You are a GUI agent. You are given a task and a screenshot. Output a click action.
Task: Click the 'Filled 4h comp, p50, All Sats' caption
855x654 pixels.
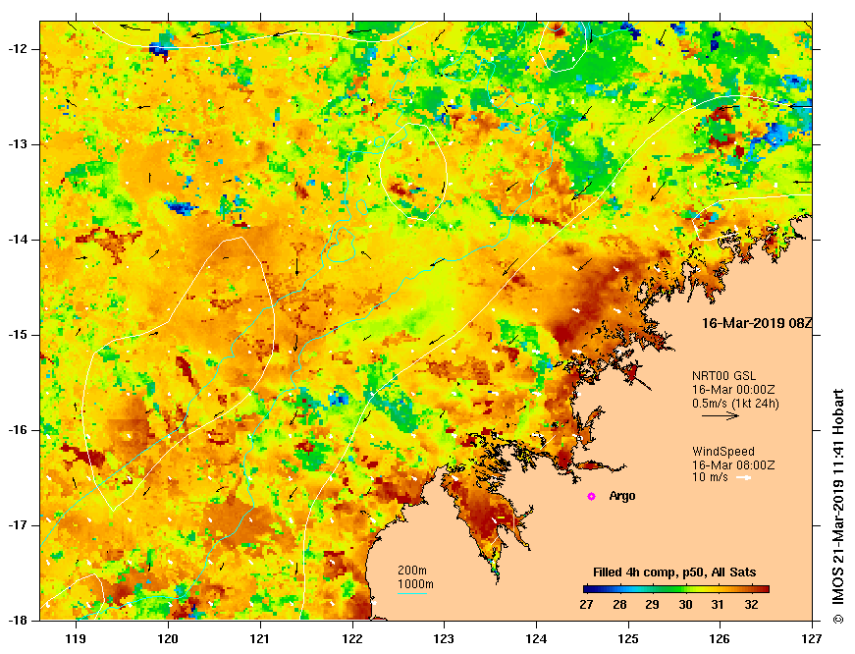(x=674, y=572)
